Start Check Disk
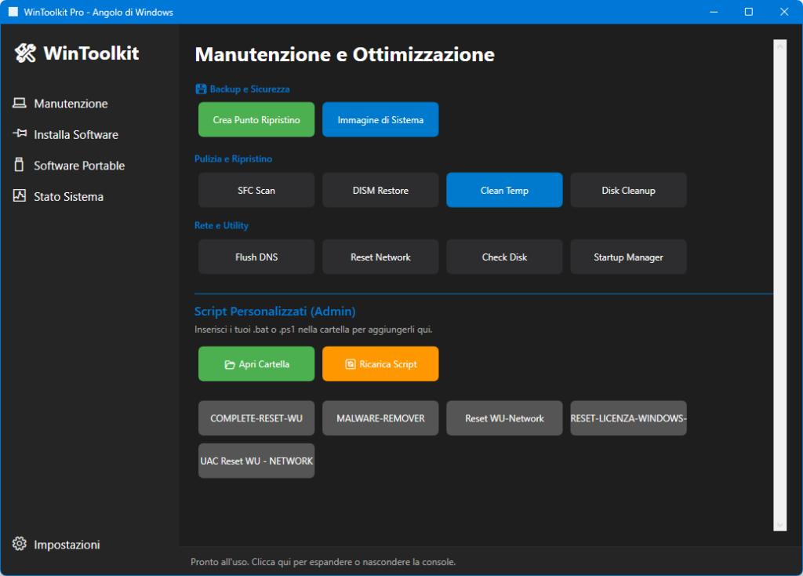 504,257
